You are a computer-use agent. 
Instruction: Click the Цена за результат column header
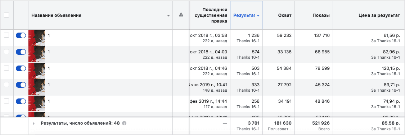click(x=379, y=15)
